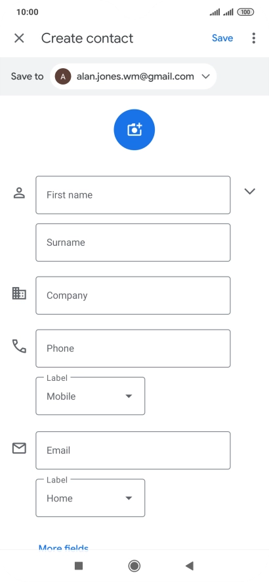Close the Create contact screen with X

[19, 38]
